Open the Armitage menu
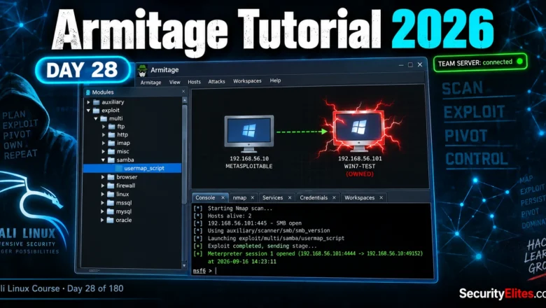Viewport: 546px width, 308px height. pos(150,83)
